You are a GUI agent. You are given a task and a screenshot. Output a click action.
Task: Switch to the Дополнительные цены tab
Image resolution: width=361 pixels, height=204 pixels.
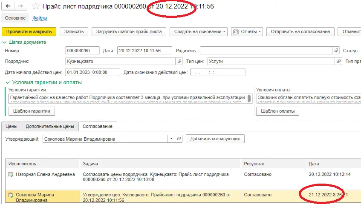[x=50, y=126]
